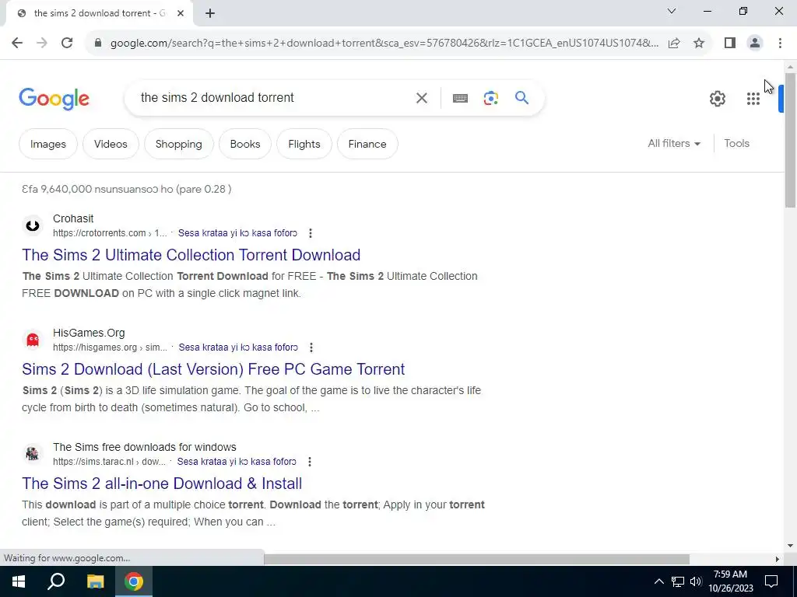The width and height of the screenshot is (797, 597).
Task: Go back using the browser back arrow
Action: [17, 44]
